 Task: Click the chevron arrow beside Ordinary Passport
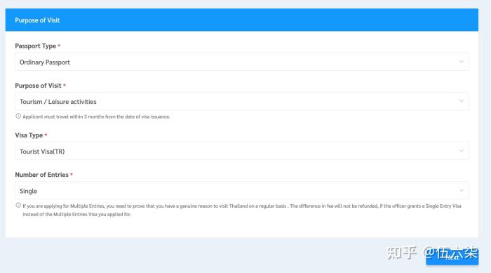462,62
